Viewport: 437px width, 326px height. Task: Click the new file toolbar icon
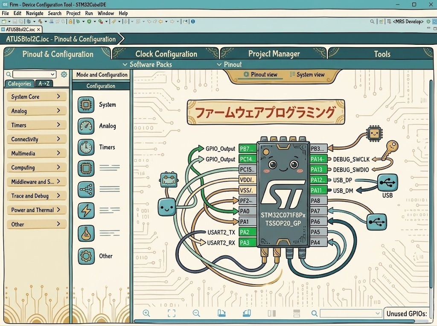tap(4, 21)
